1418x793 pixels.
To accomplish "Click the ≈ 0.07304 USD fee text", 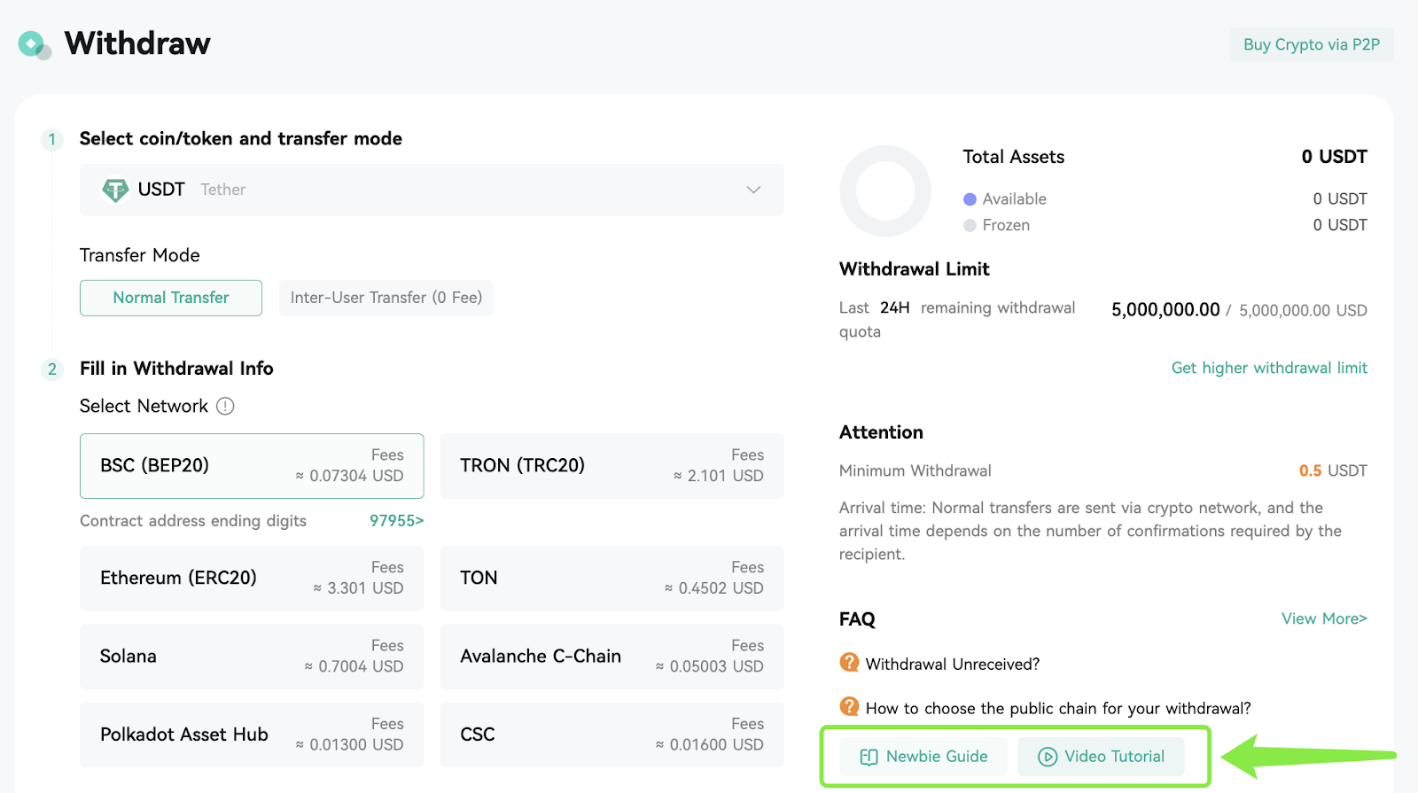I will click(349, 476).
